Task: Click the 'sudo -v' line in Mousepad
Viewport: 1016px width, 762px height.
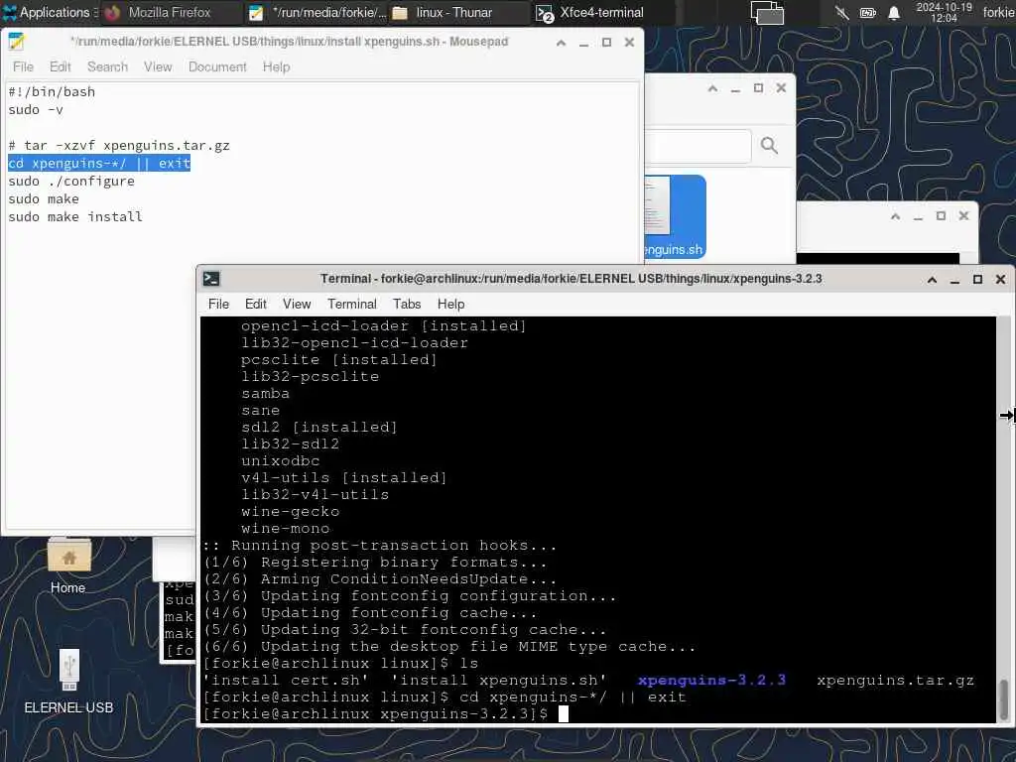Action: (x=36, y=110)
